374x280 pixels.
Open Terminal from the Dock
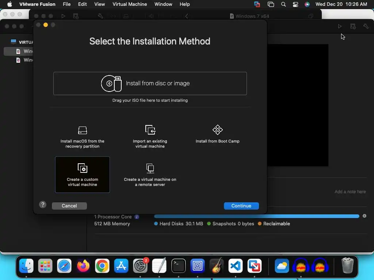pos(178,266)
